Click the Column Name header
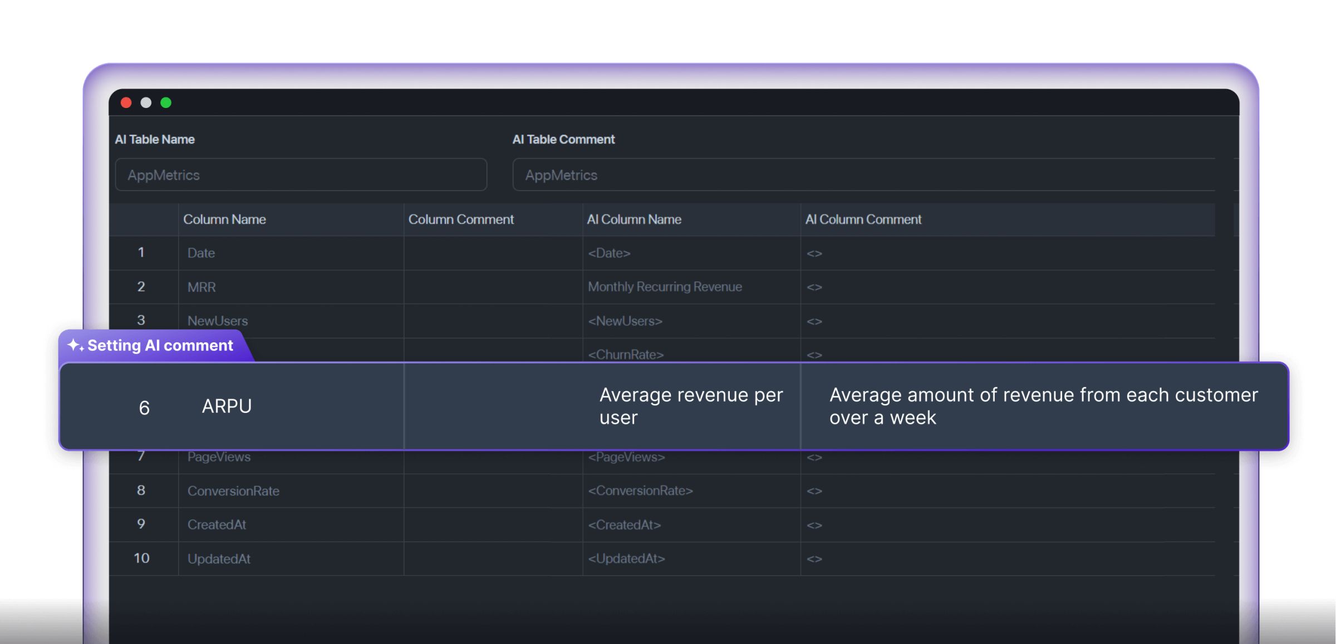1336x644 pixels. coord(224,219)
